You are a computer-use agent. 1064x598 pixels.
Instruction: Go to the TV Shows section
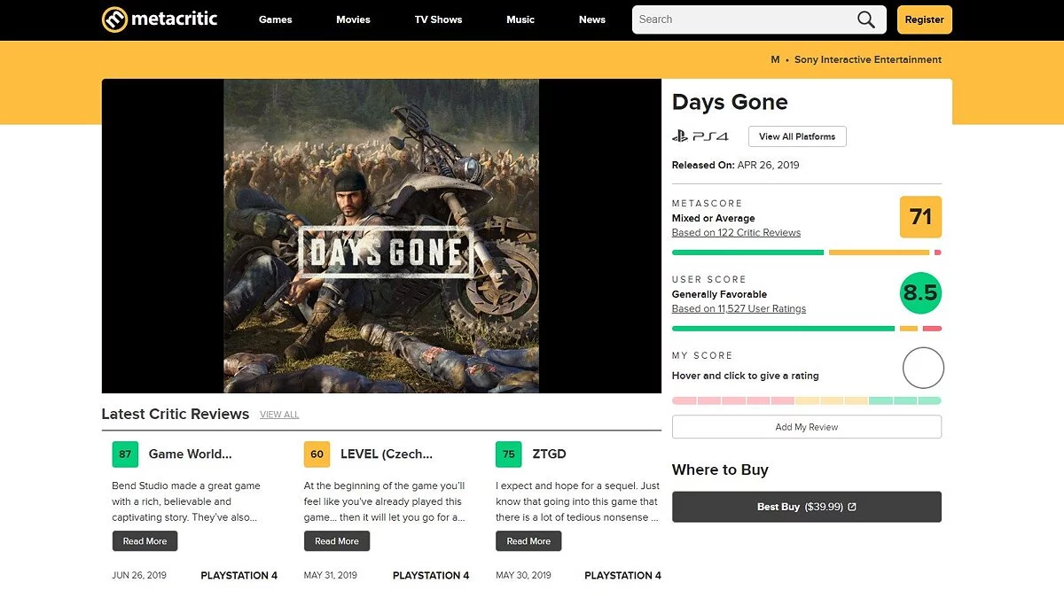[438, 19]
